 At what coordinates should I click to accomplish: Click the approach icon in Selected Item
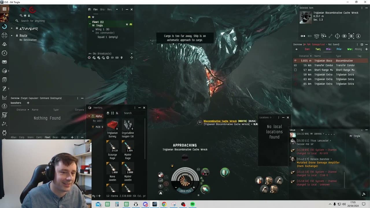[x=303, y=36]
